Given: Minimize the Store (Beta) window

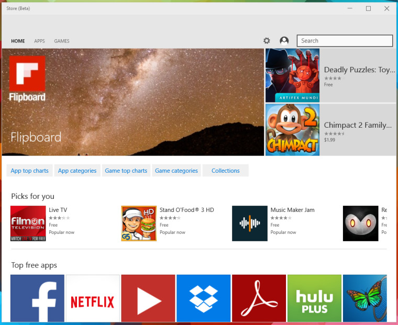Looking at the screenshot, I should point(350,8).
